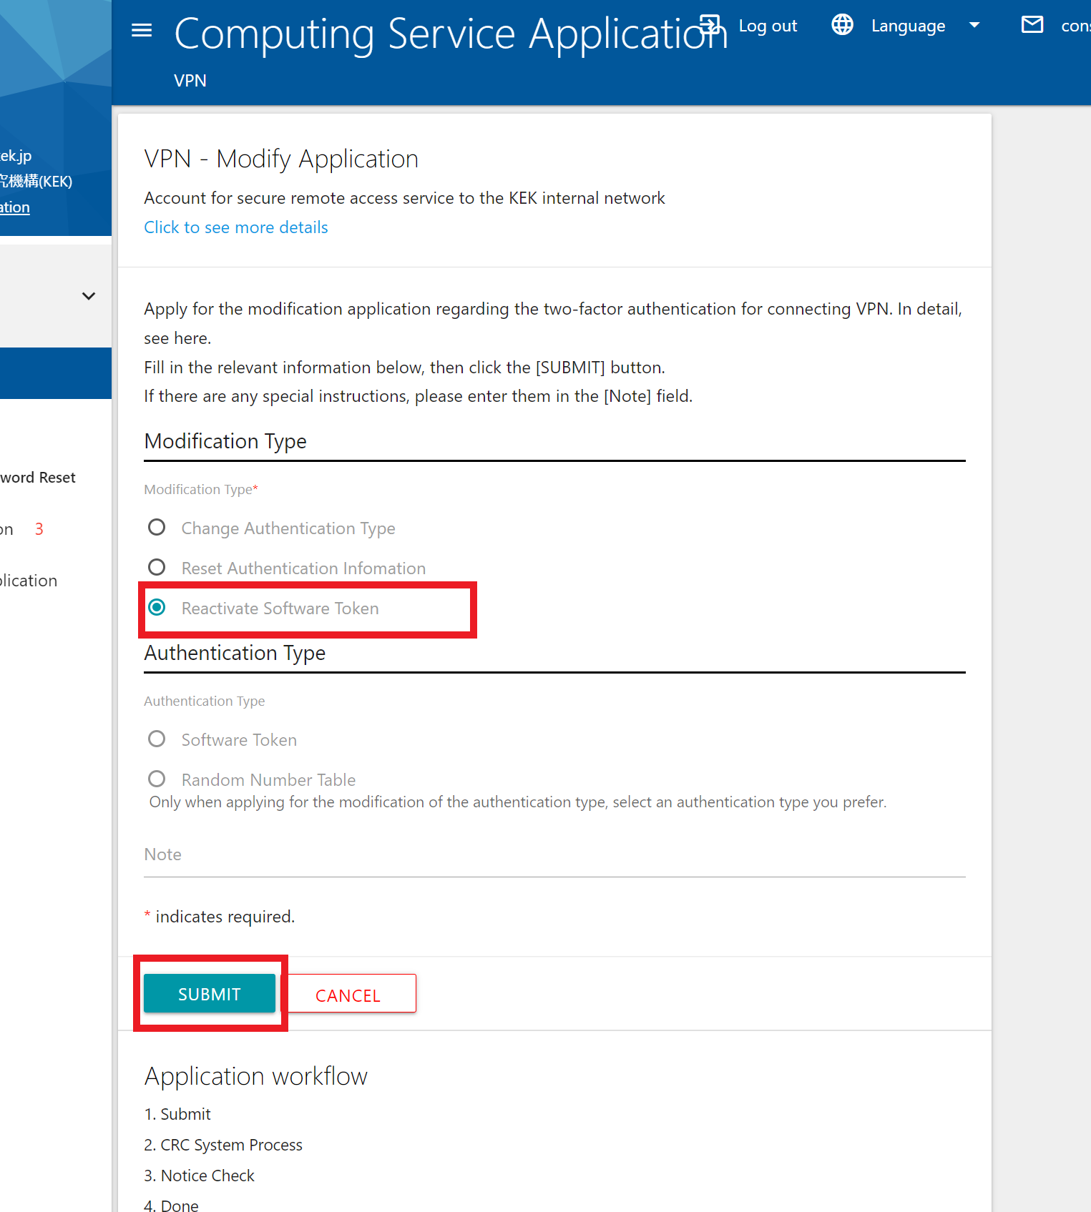Open Click to see more details link
Image resolution: width=1091 pixels, height=1212 pixels.
(x=236, y=227)
